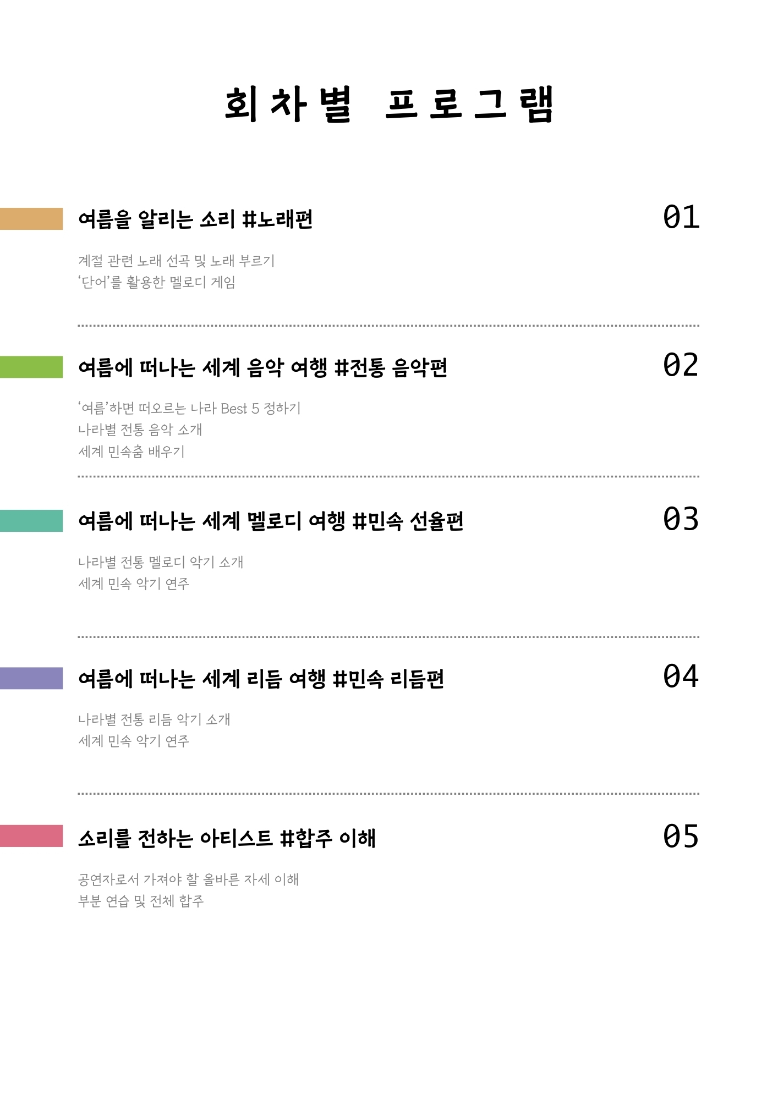Click the teal color bar beside session 03
Viewport: 778px width, 1100px height.
[x=31, y=521]
